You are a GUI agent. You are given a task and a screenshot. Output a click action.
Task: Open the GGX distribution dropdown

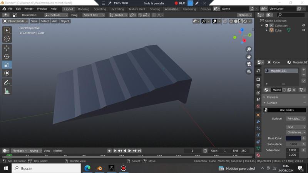[296, 127]
